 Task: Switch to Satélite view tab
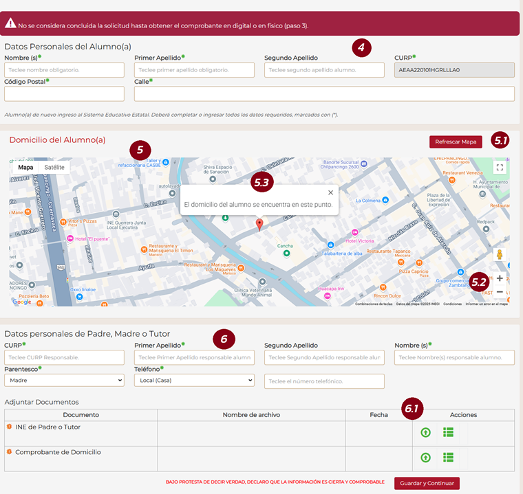54,167
